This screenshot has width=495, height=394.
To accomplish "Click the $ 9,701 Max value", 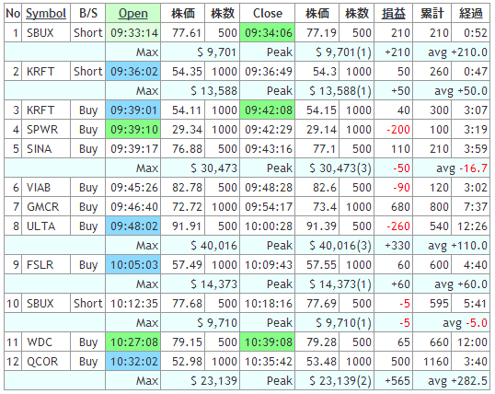I will pos(216,52).
